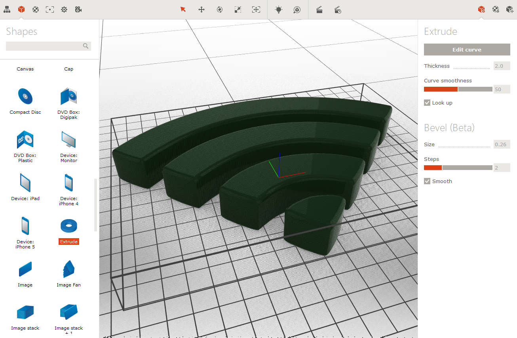Image resolution: width=517 pixels, height=338 pixels.
Task: Add the DVD Box: Plastic shape
Action: pos(25,139)
